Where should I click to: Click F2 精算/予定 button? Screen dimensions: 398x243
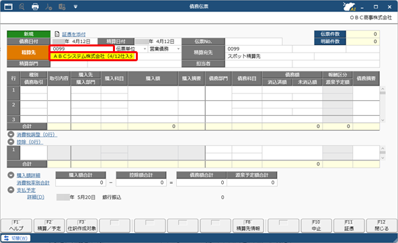pos(49,225)
